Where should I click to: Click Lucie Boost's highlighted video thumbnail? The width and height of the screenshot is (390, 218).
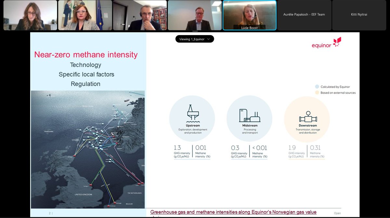[x=249, y=15]
